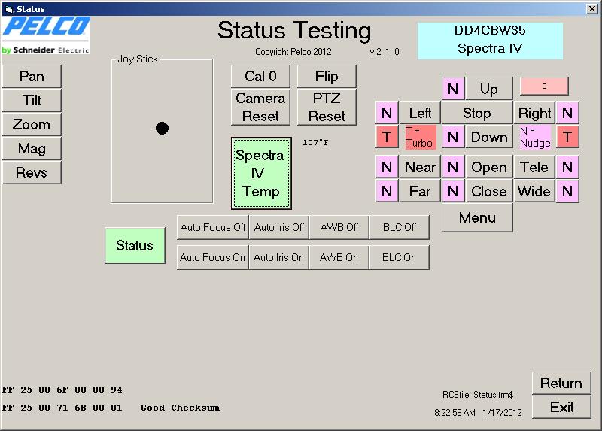The width and height of the screenshot is (602, 431).
Task: Turn Auto Focus Off
Action: point(213,227)
